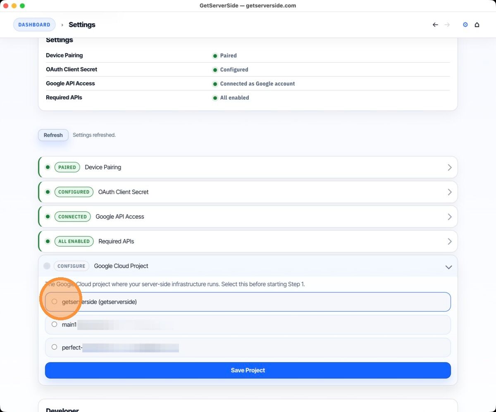Choose the perfect- project radio option

click(x=55, y=347)
